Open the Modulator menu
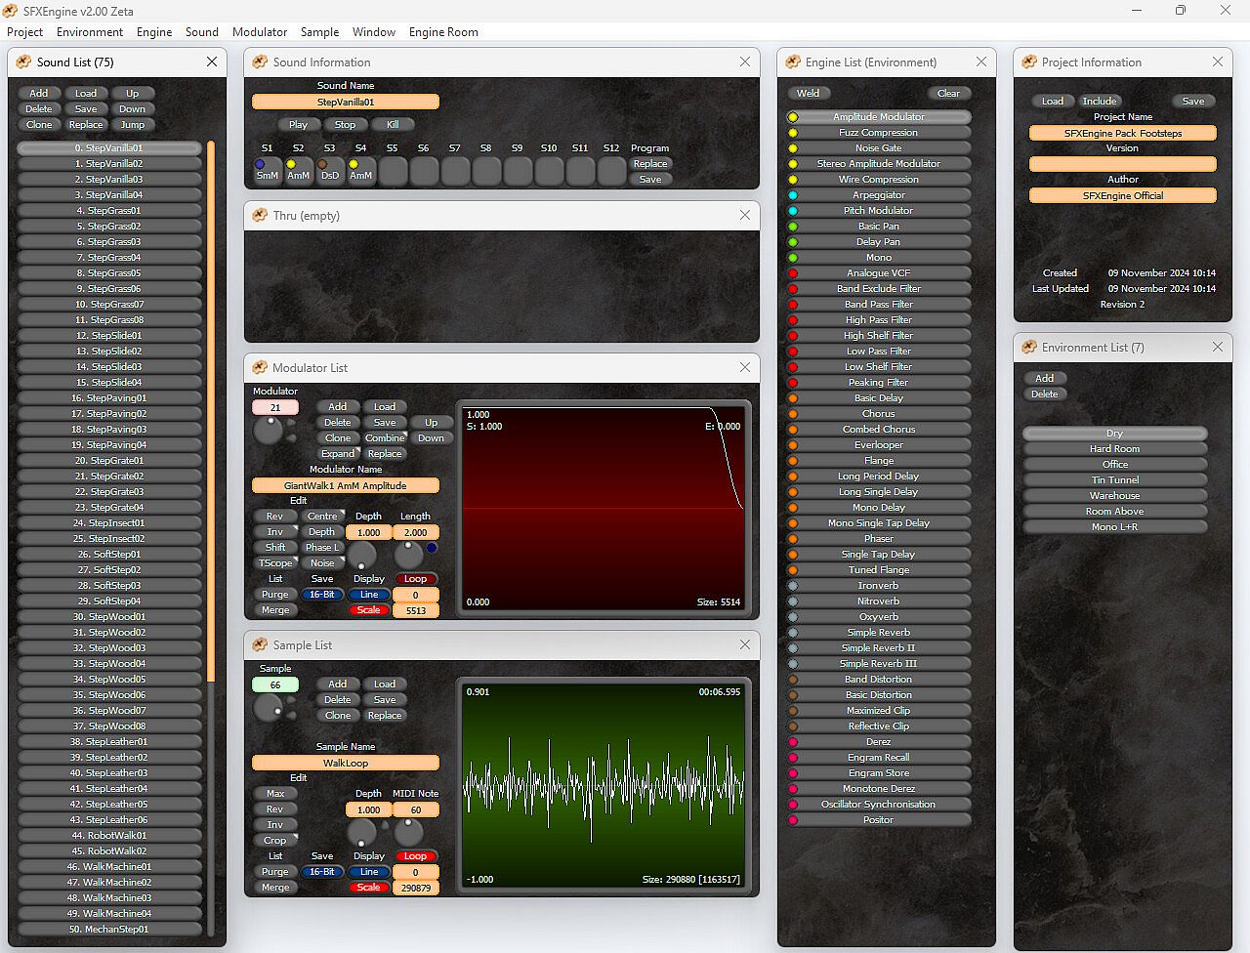 pyautogui.click(x=260, y=32)
